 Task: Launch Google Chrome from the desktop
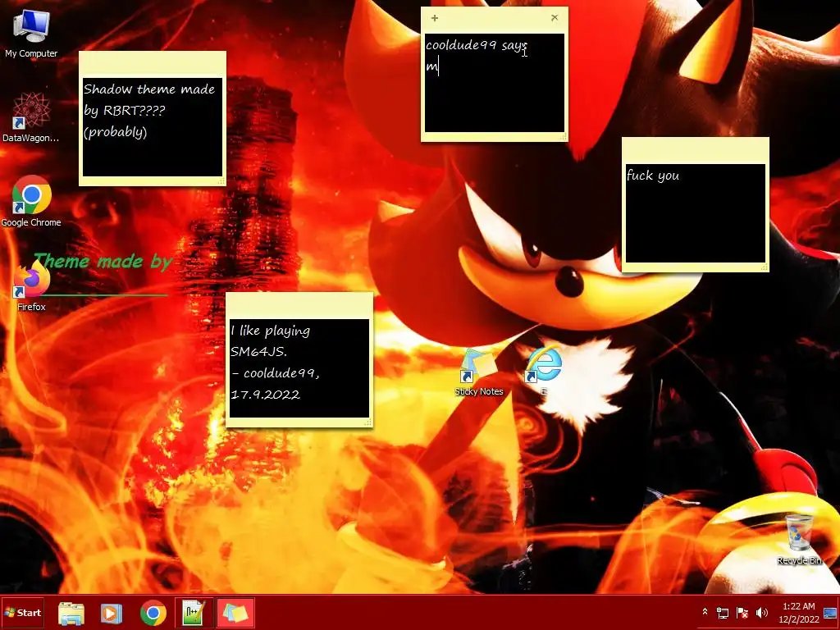click(31, 201)
